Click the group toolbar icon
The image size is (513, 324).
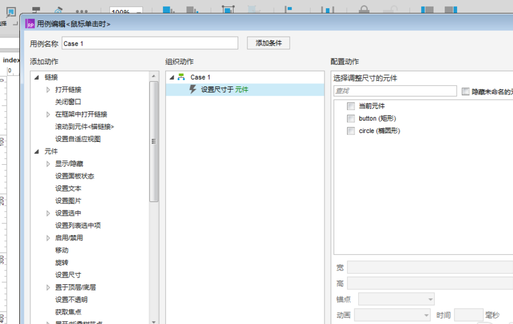click(x=228, y=9)
